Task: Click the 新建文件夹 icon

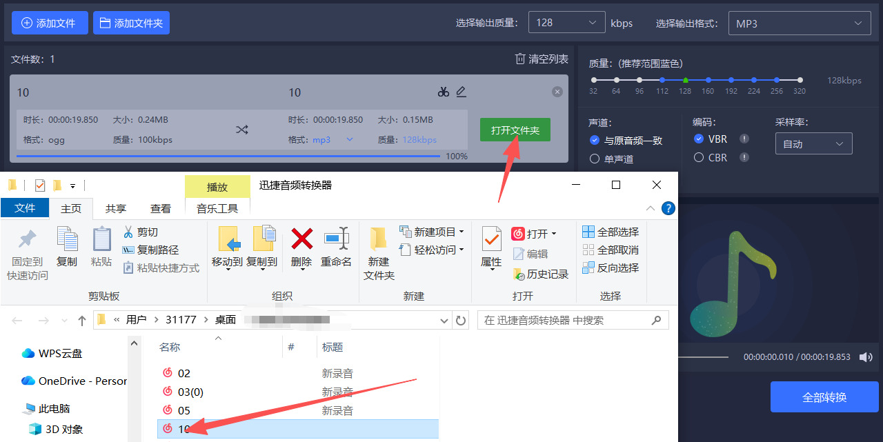Action: tap(379, 239)
